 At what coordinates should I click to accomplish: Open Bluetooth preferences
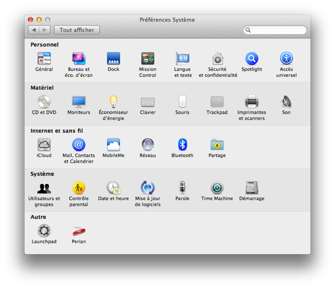183,145
